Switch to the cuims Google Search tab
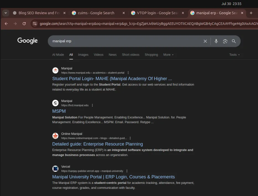258x196 pixels. [x=96, y=13]
